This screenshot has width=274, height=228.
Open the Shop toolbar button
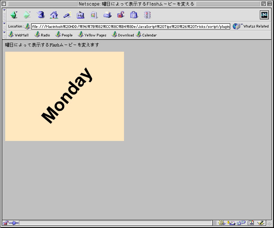pyautogui.click(x=134, y=15)
